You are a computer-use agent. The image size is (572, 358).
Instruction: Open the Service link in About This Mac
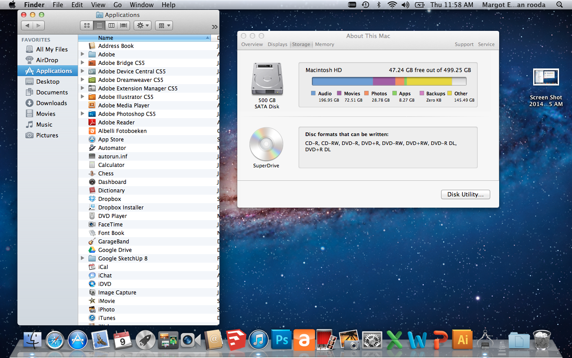(486, 44)
